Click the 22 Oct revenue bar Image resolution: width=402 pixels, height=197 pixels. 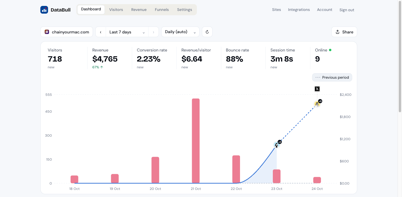coord(236,169)
